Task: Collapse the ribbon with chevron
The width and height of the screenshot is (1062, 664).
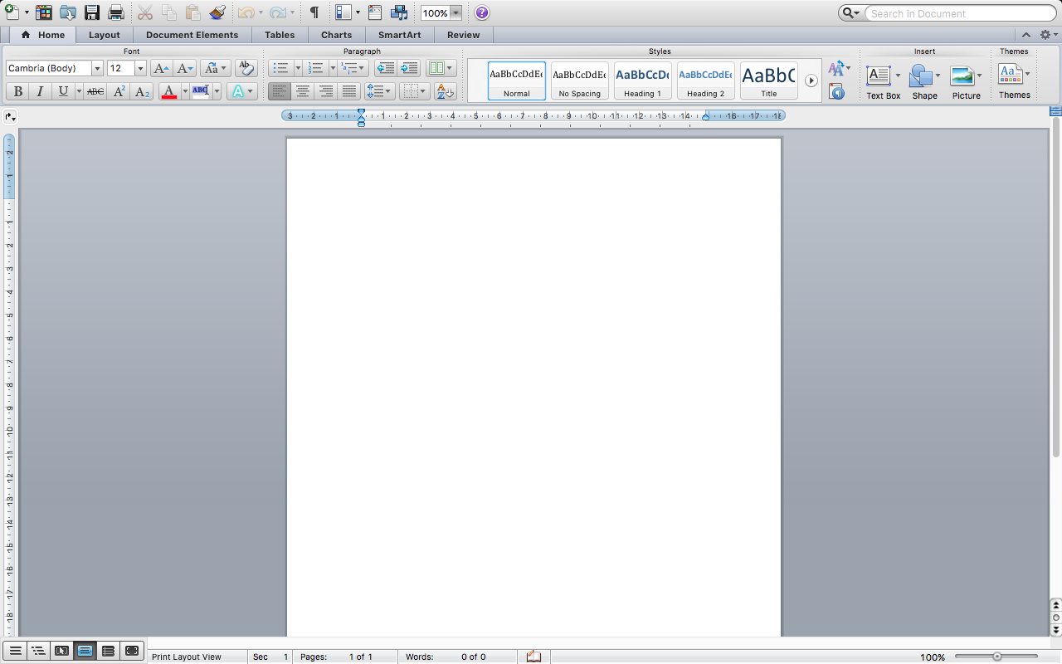Action: pos(1026,35)
